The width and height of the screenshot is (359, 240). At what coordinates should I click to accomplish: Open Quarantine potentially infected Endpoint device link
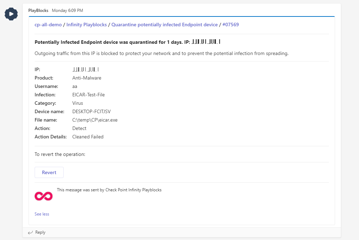(x=164, y=25)
